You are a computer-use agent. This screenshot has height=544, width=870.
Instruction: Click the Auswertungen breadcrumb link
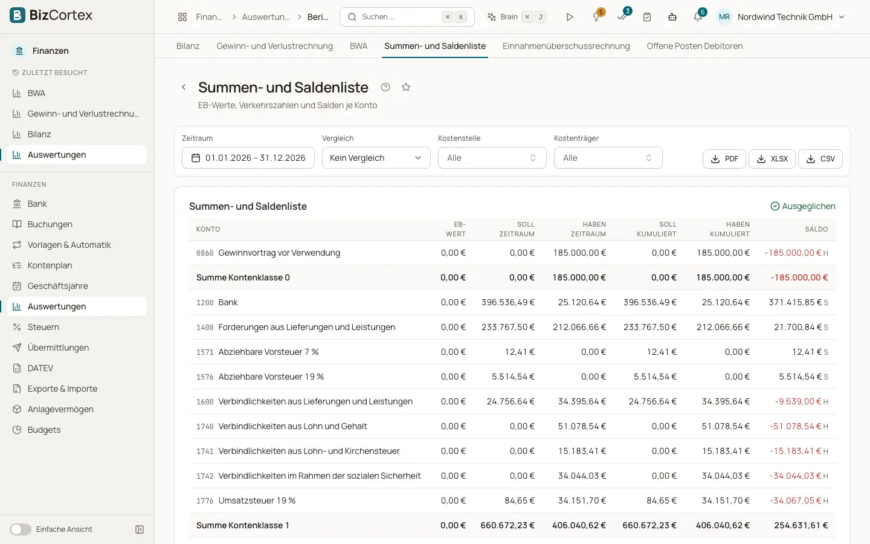click(266, 17)
